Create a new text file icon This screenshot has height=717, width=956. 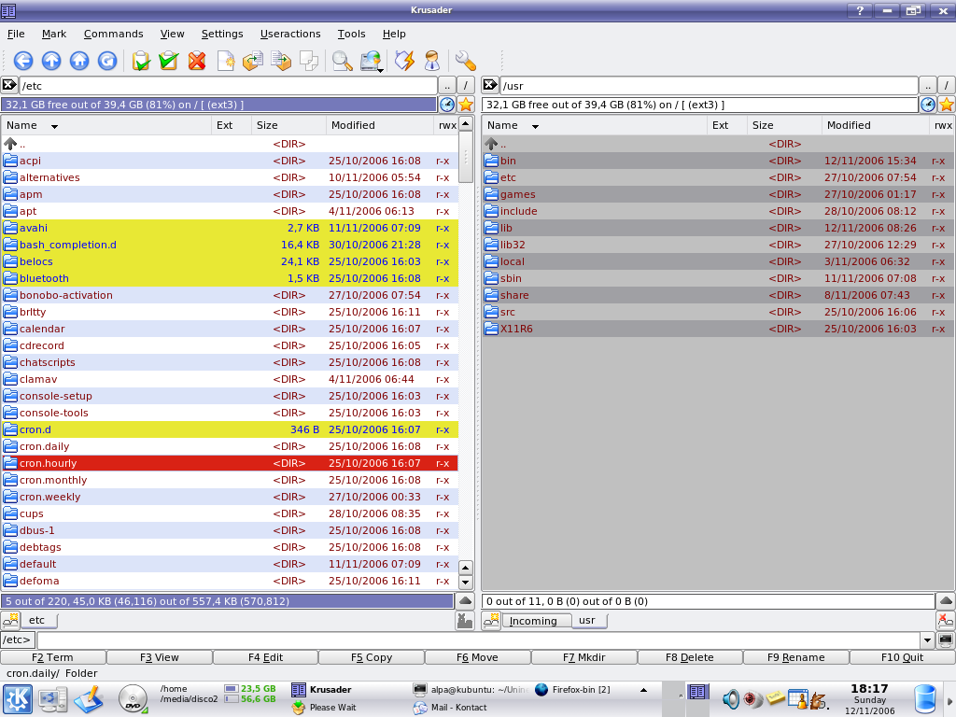coord(226,61)
